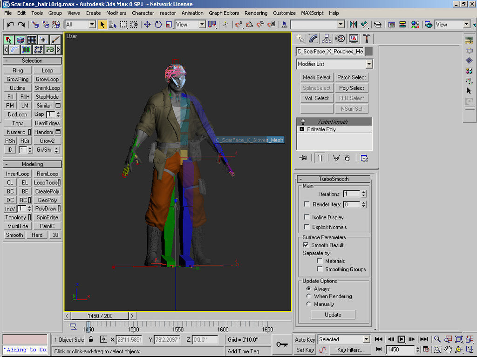This screenshot has width=477, height=357.
Task: Select the When Rendering radio option
Action: (x=308, y=296)
